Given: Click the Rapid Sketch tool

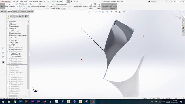Looking at the screenshot, I should click(x=99, y=6).
